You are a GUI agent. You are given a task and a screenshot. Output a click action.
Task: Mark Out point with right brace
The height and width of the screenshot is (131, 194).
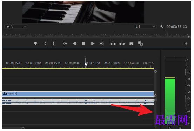click(x=53, y=44)
